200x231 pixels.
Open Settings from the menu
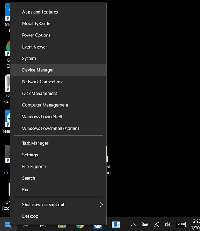[x=58, y=155]
